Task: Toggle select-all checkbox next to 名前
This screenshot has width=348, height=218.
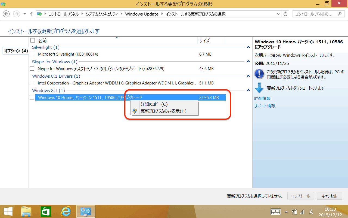Action: (33, 40)
